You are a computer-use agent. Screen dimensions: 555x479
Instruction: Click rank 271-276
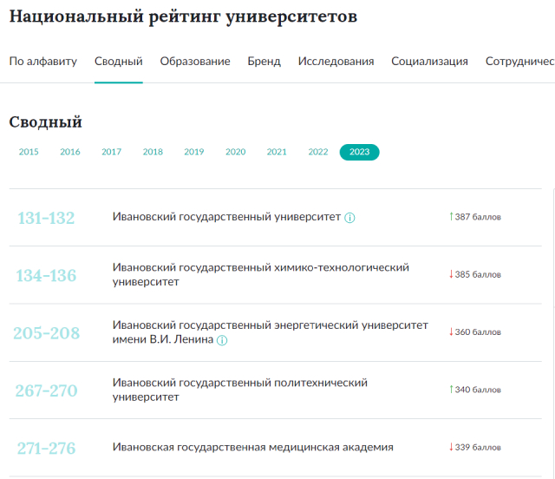click(x=46, y=449)
